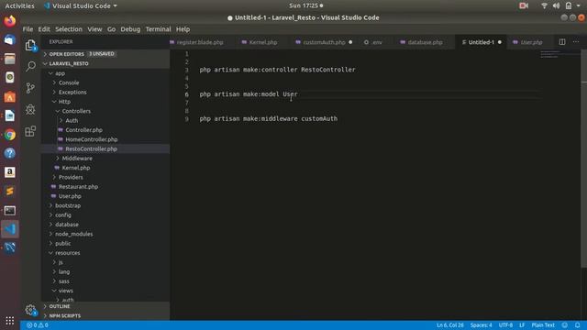The width and height of the screenshot is (587, 330).
Task: Change indentation via Spaces: 4
Action: click(x=481, y=325)
